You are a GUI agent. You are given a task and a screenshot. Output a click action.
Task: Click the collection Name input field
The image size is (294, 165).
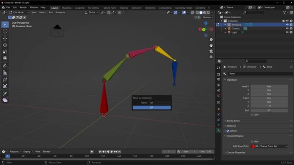160,103
